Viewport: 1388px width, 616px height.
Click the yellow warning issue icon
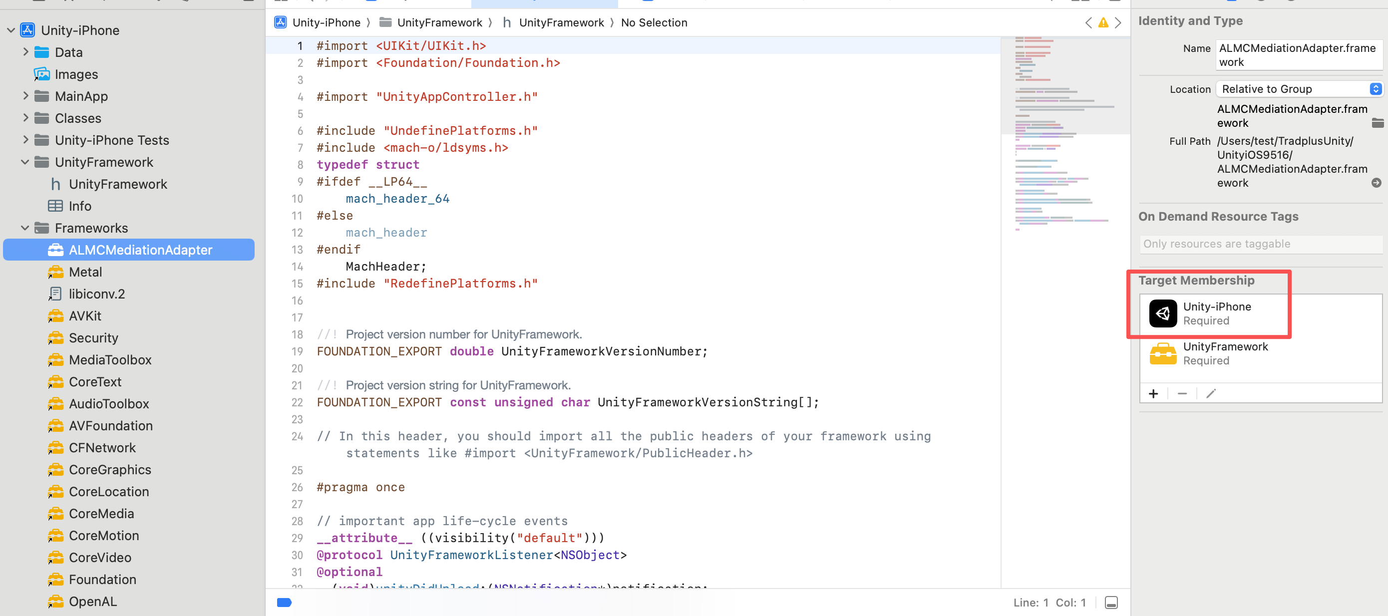pyautogui.click(x=1103, y=22)
